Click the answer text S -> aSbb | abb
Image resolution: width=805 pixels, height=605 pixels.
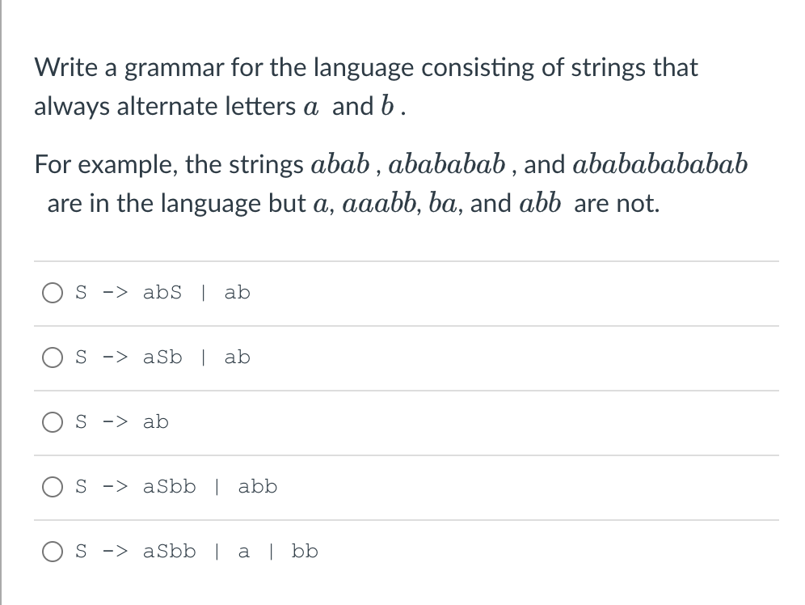point(176,486)
